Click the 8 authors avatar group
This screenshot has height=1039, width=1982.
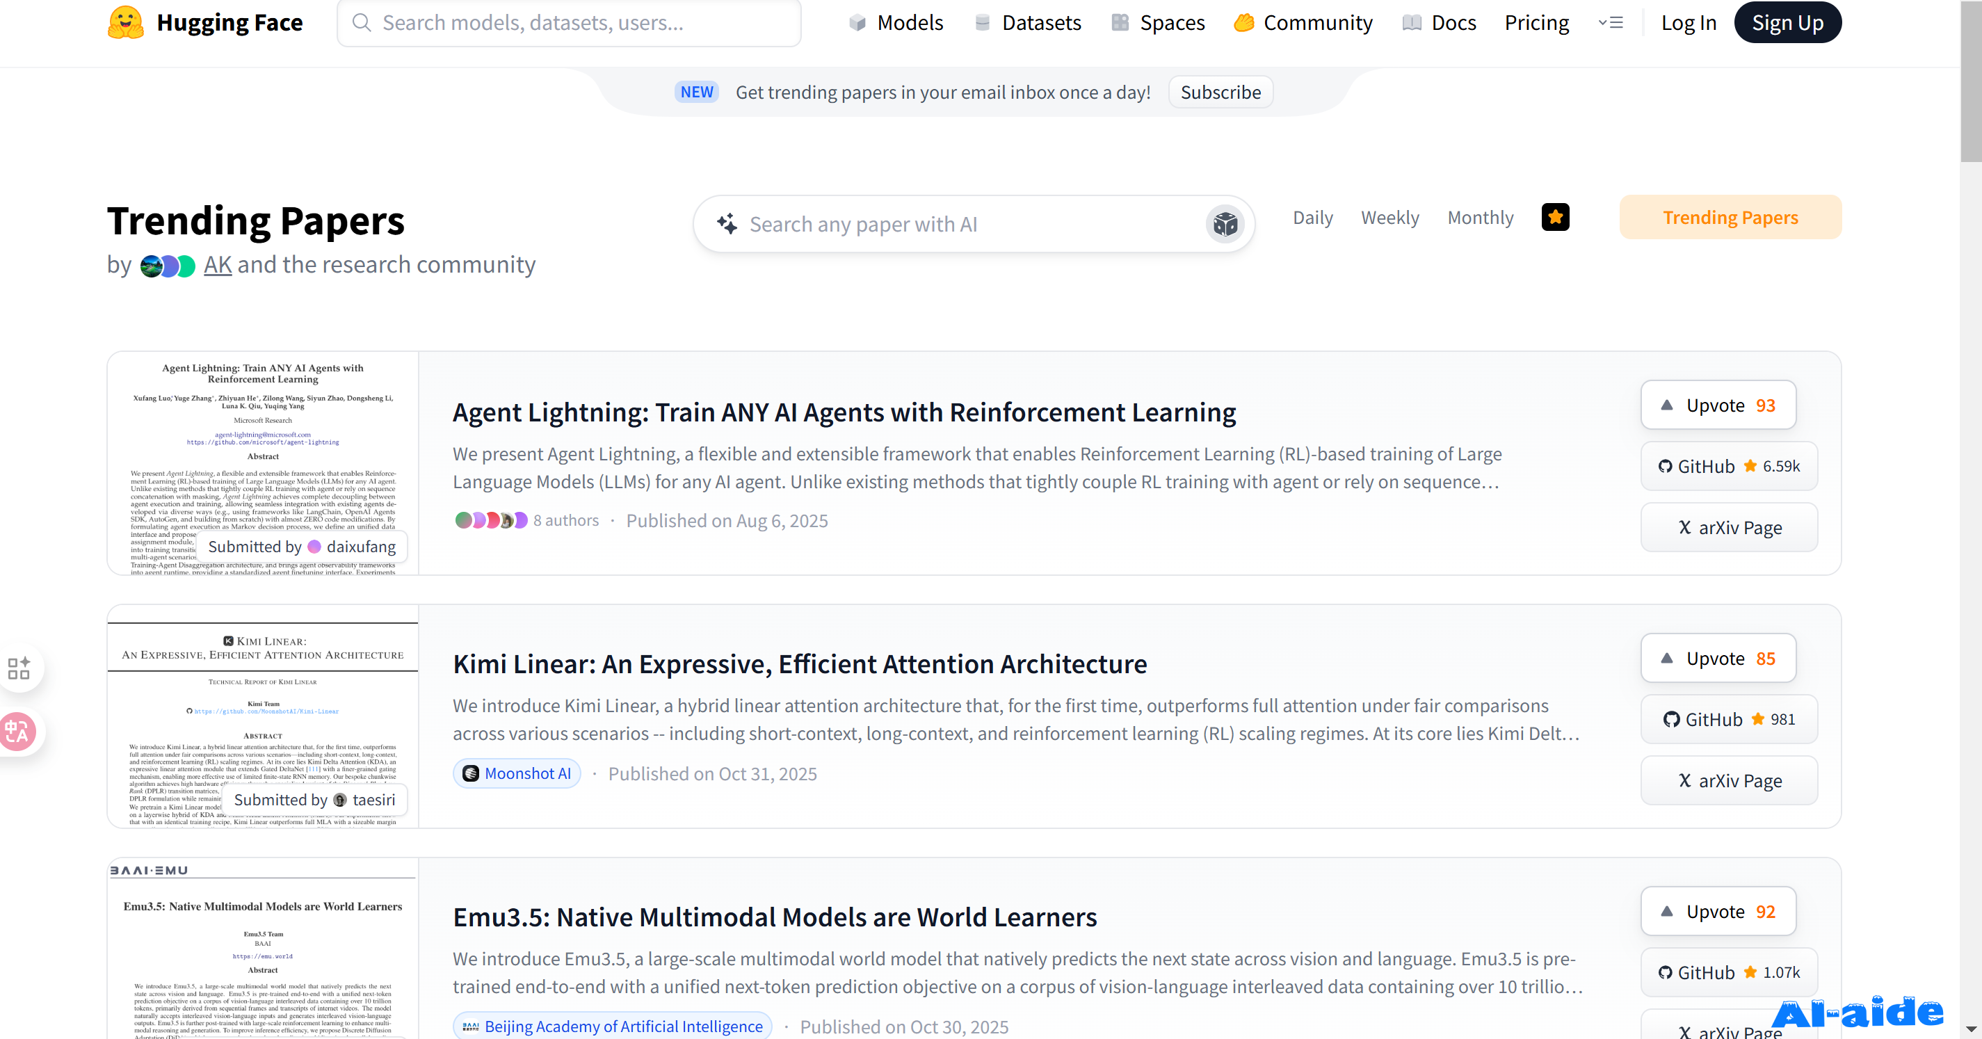[x=490, y=520]
